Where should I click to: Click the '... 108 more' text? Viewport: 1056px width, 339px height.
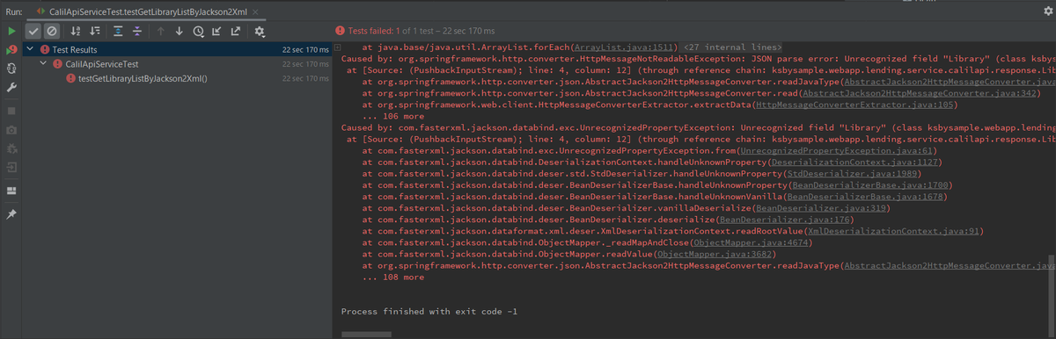point(392,277)
